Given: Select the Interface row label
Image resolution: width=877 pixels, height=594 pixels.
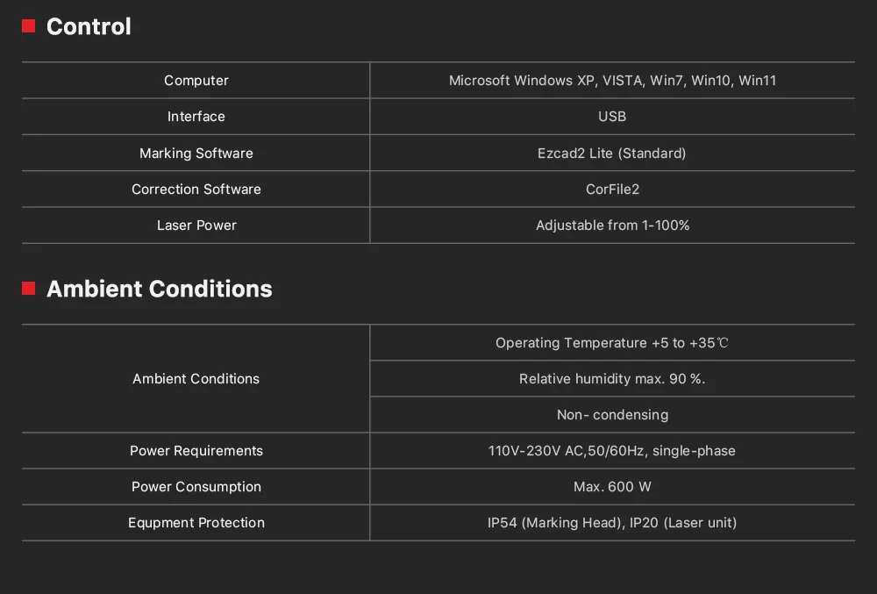Looking at the screenshot, I should coord(196,117).
